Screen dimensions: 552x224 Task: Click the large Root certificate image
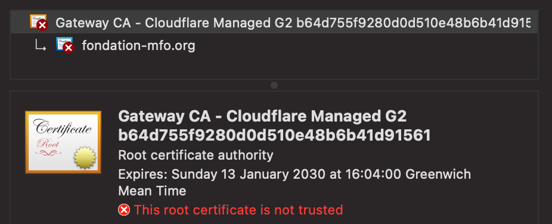point(63,142)
